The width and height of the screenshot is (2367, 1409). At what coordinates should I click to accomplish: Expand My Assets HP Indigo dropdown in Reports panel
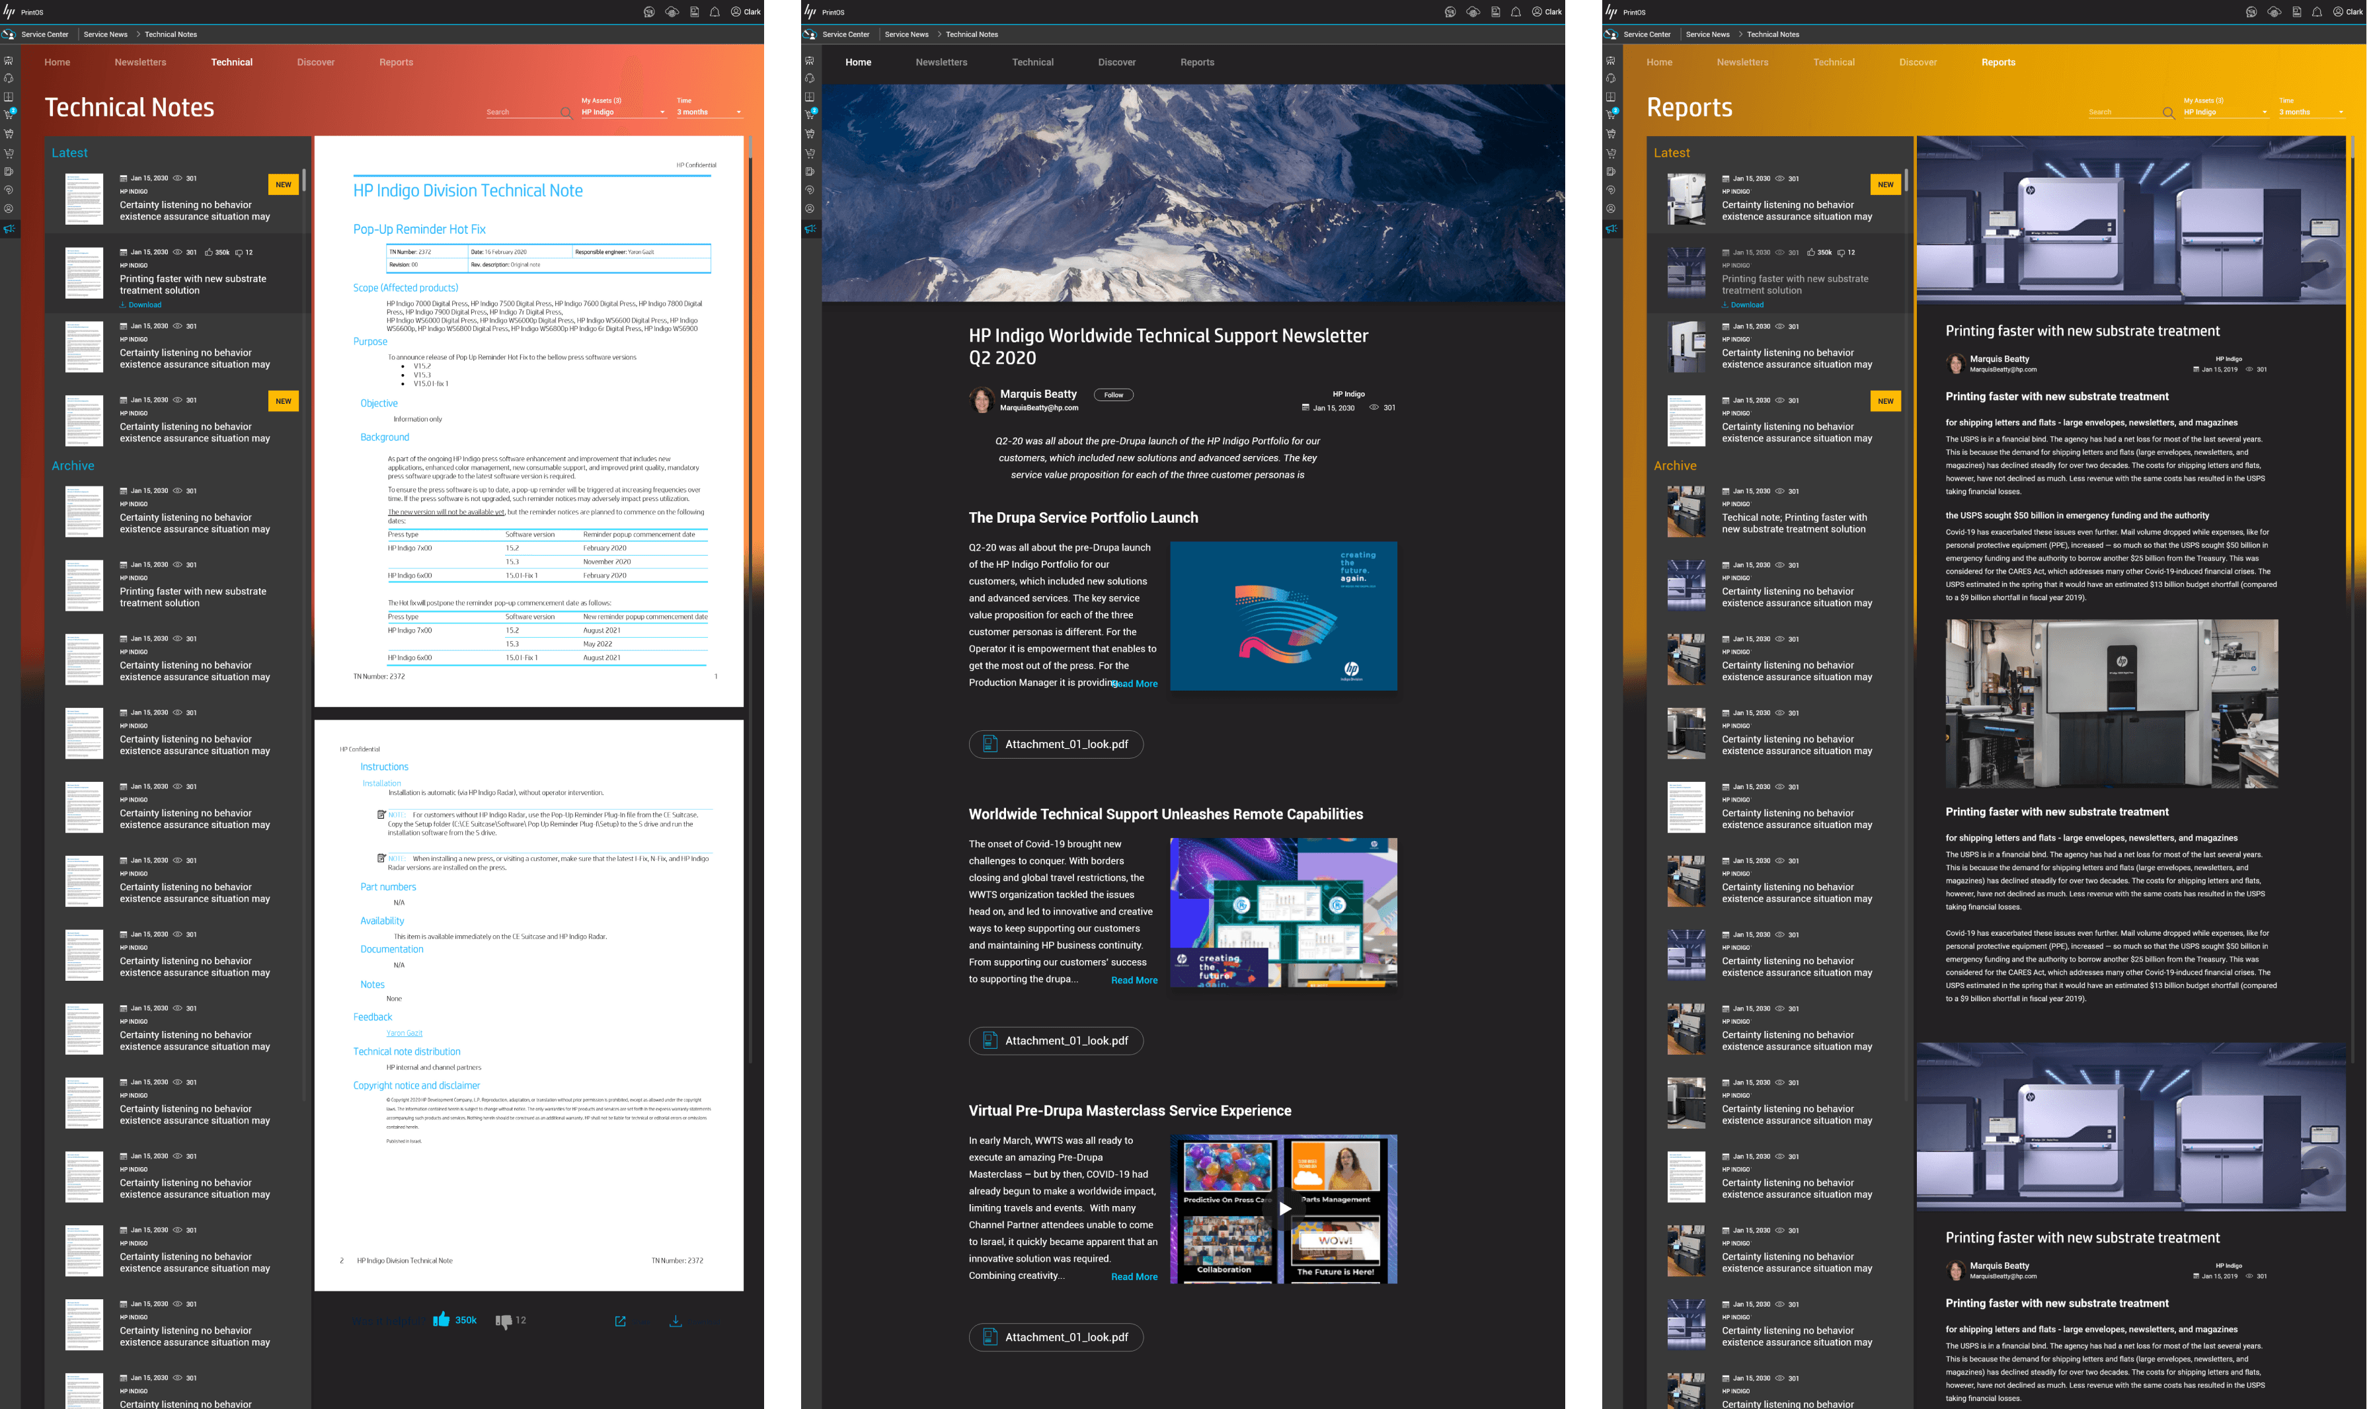pyautogui.click(x=2226, y=112)
